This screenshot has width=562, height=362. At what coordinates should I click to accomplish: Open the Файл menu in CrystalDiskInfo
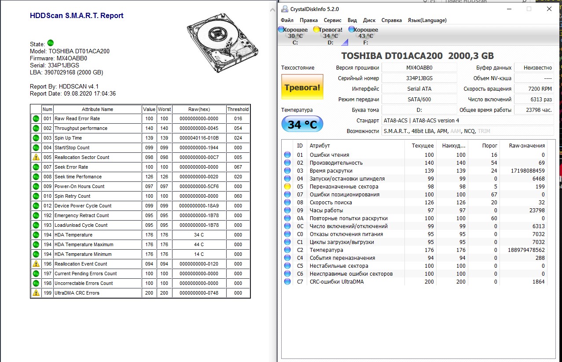tap(287, 20)
